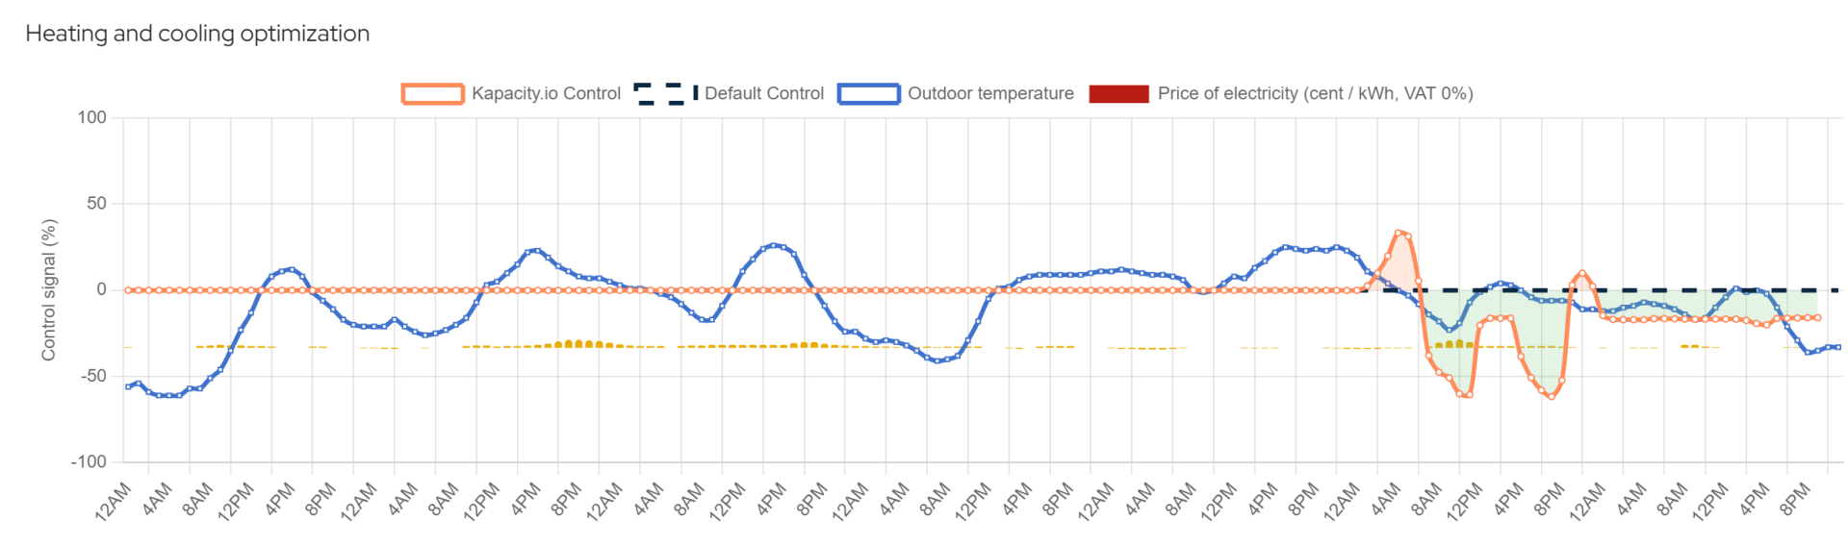Image resolution: width=1848 pixels, height=546 pixels.
Task: Toggle the Price of electricity legend text
Action: pyautogui.click(x=1315, y=93)
